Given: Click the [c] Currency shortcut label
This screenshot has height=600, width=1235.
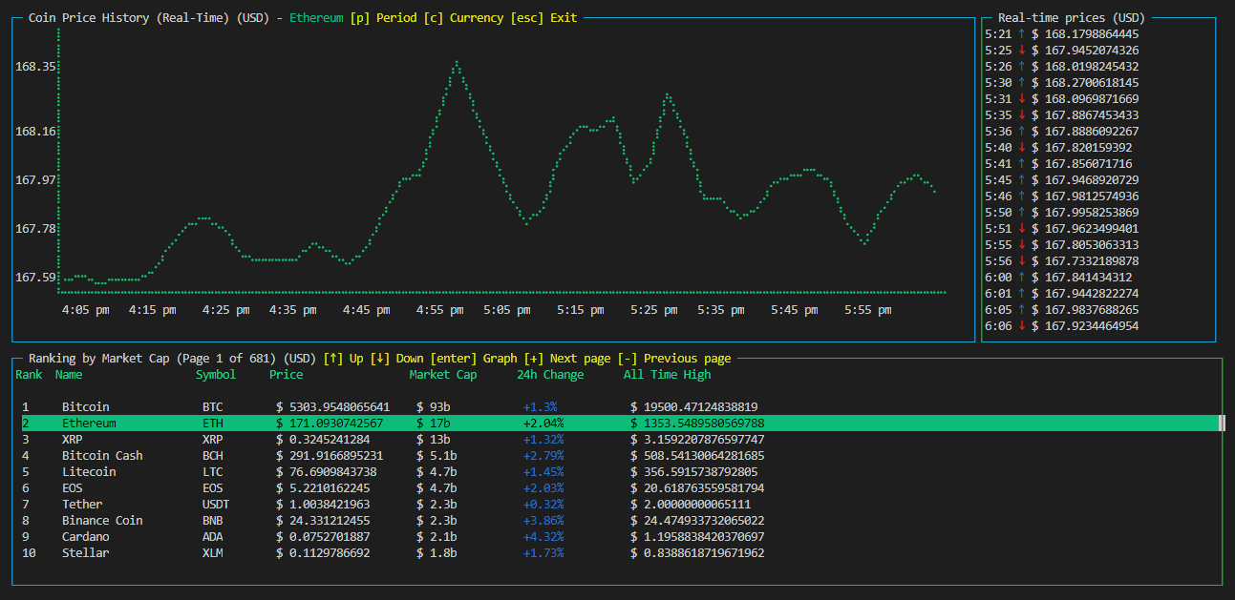Looking at the screenshot, I should tap(463, 18).
